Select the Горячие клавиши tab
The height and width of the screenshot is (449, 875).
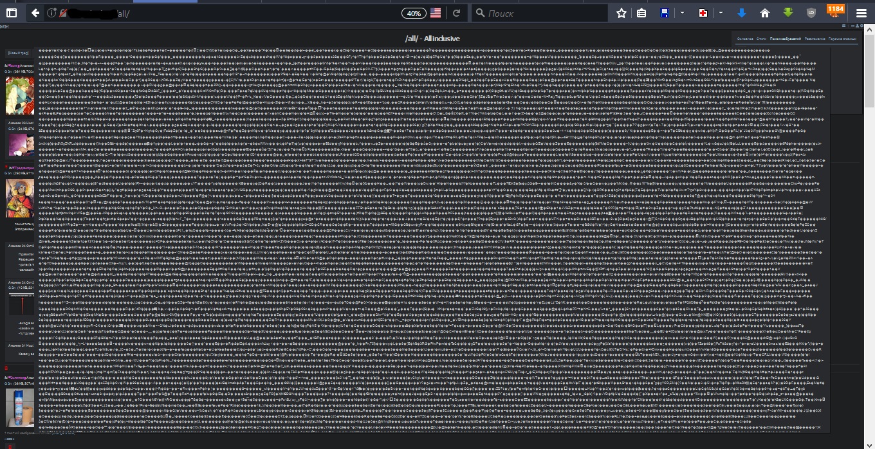843,39
